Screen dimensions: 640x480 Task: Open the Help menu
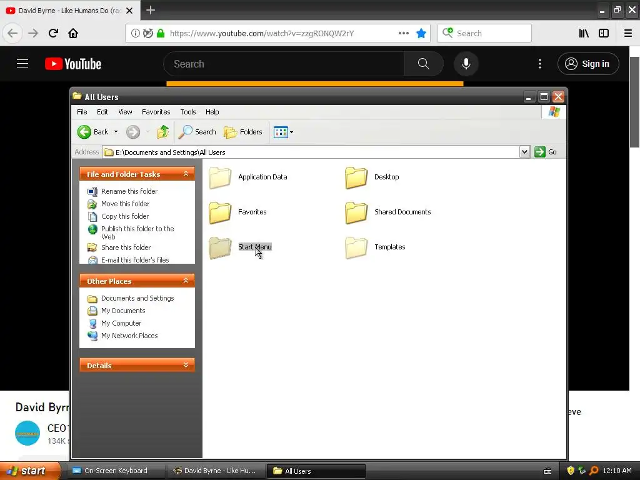tap(212, 112)
